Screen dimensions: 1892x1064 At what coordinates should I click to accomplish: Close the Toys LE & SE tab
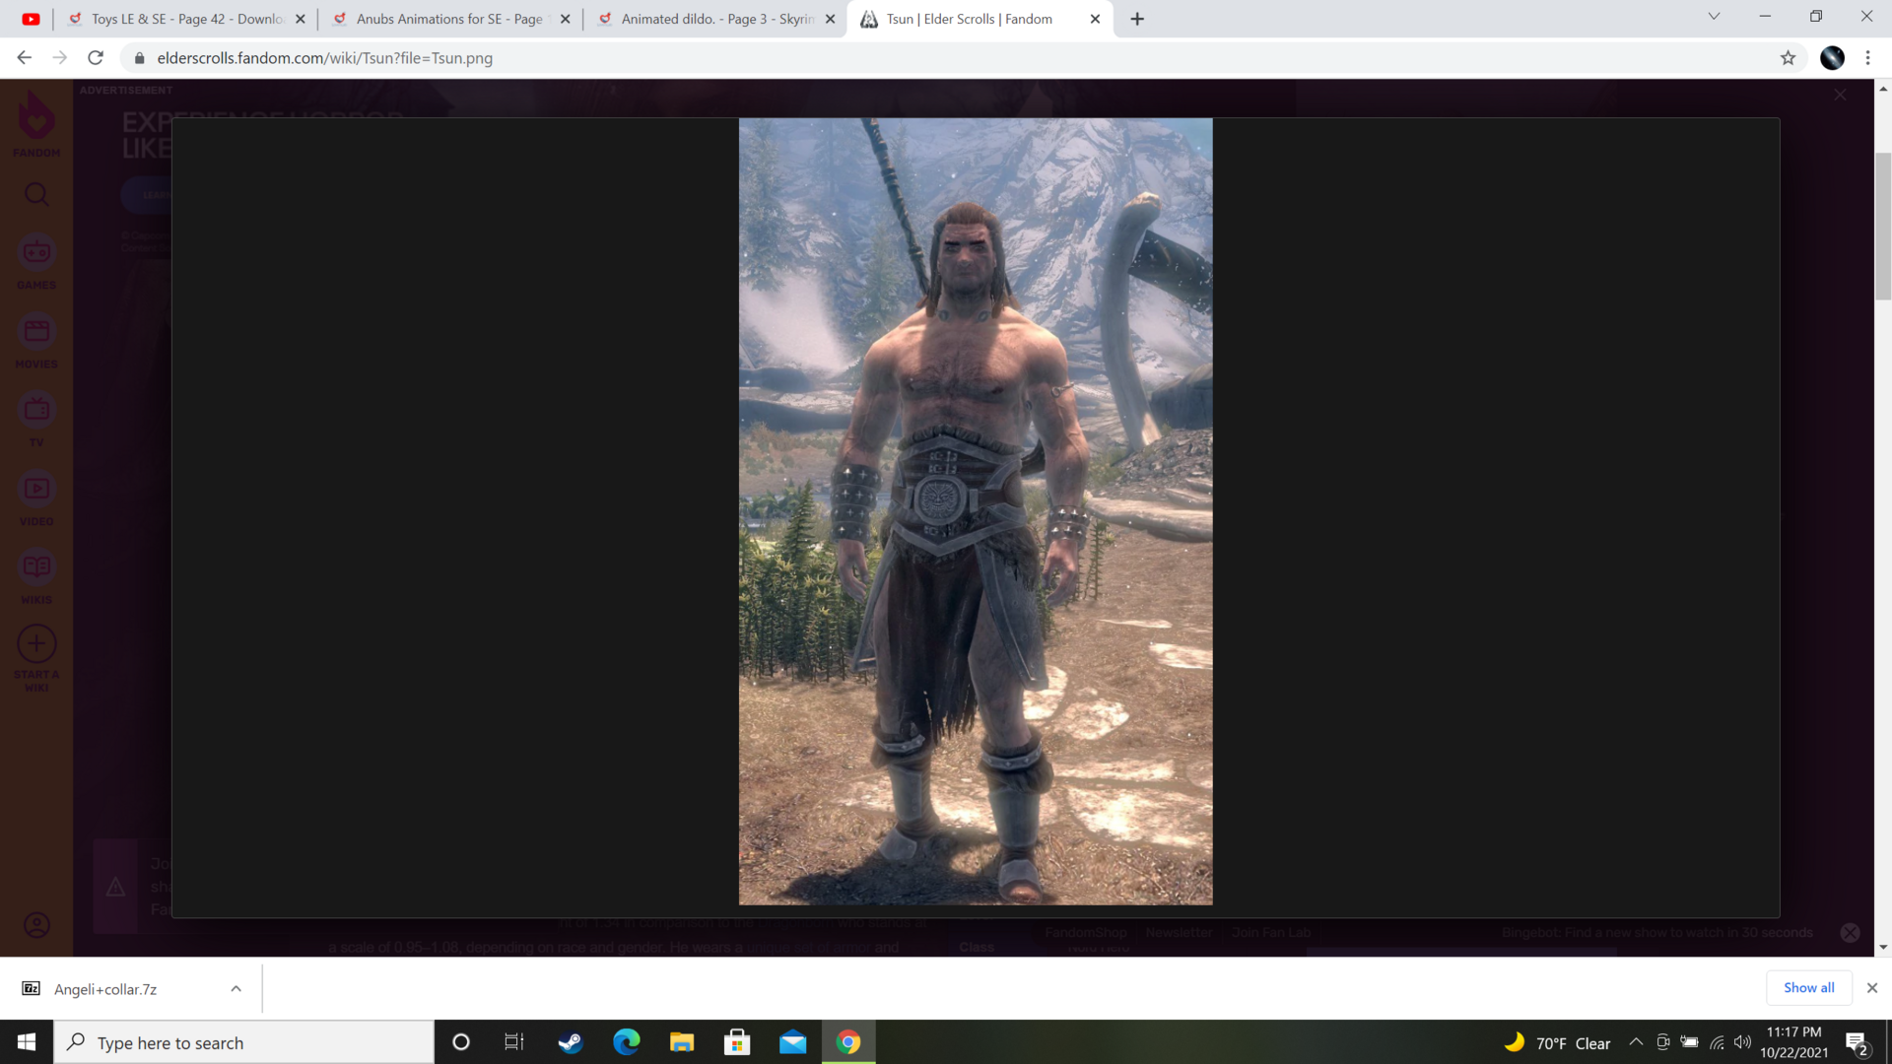click(301, 19)
